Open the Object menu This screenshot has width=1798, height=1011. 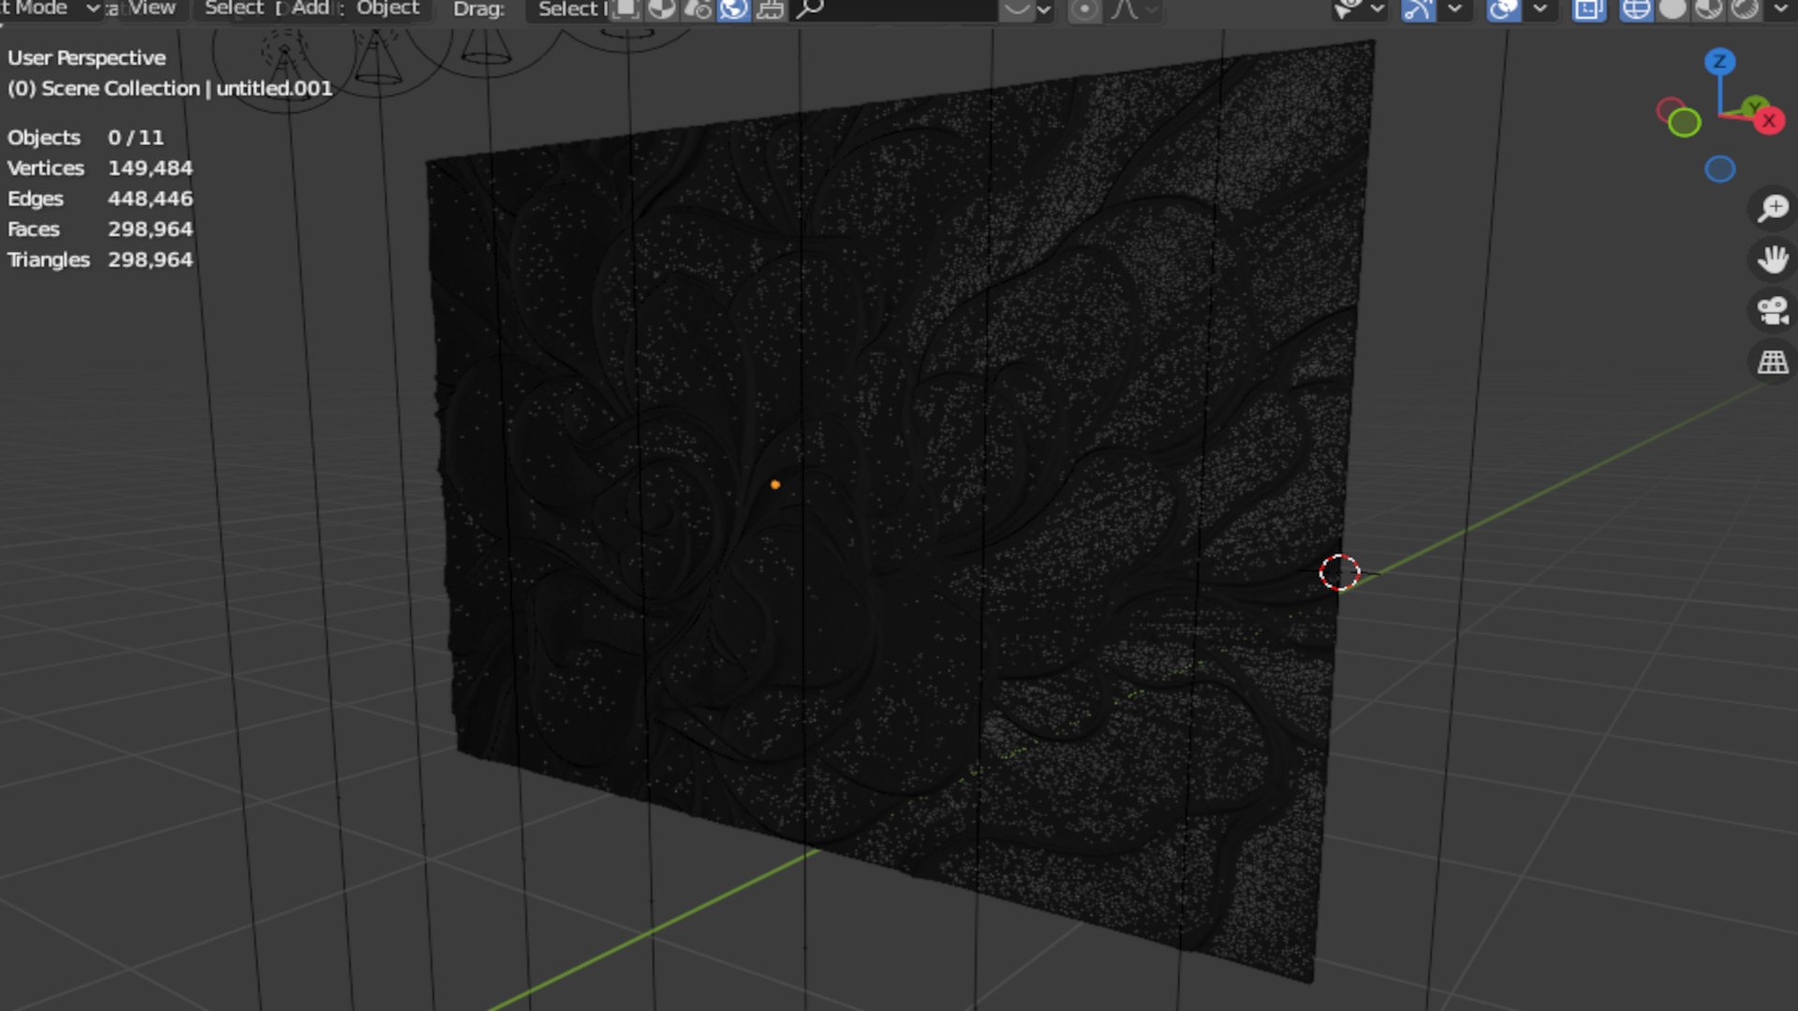click(388, 8)
